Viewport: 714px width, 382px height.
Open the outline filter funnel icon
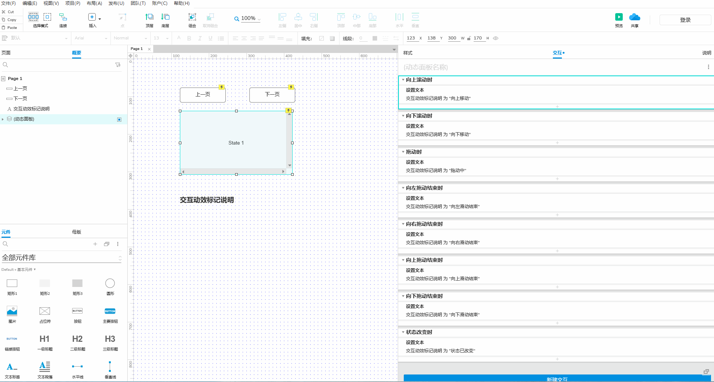118,65
